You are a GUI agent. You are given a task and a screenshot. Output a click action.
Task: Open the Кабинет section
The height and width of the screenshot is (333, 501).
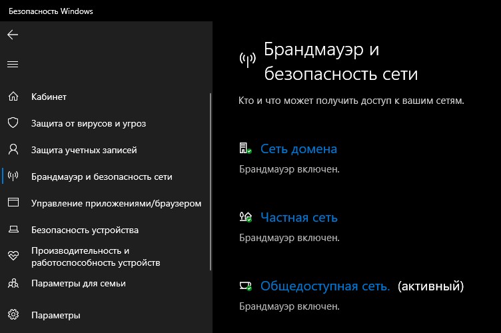click(x=49, y=97)
